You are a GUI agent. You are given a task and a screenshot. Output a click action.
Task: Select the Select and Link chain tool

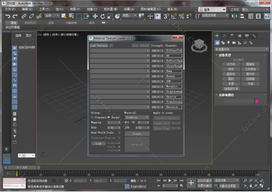click(x=24, y=16)
